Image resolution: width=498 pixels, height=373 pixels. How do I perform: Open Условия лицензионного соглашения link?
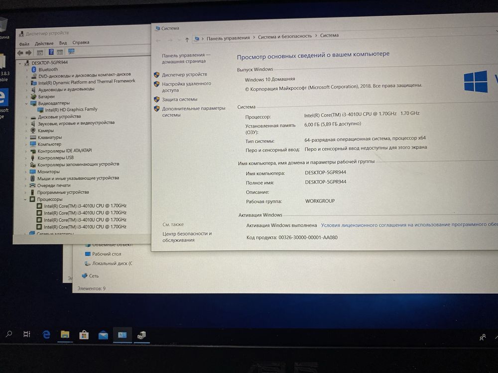click(409, 225)
